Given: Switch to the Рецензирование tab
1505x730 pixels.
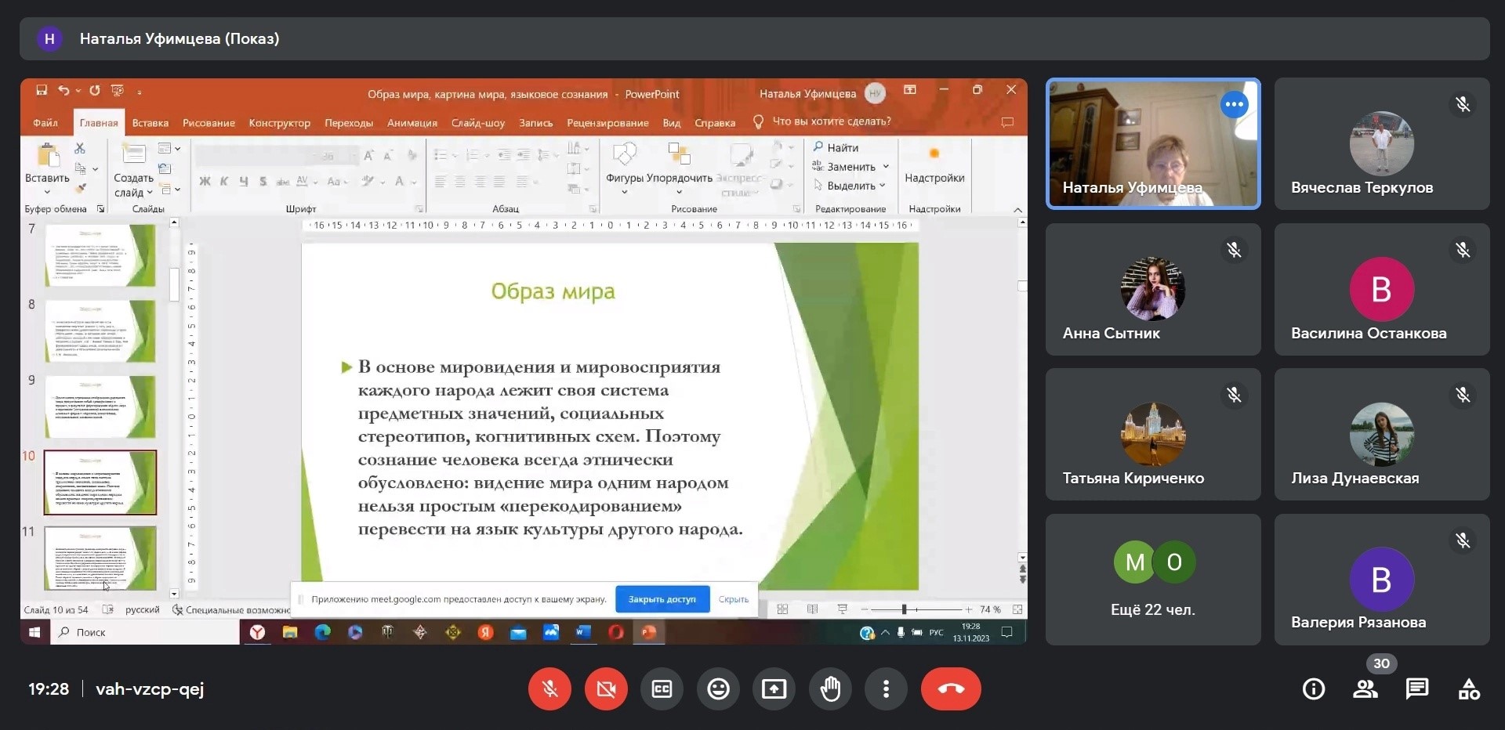Looking at the screenshot, I should (x=607, y=123).
